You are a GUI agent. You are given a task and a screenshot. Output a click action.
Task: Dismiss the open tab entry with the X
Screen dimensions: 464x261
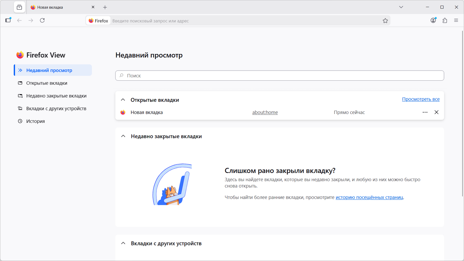coord(437,112)
